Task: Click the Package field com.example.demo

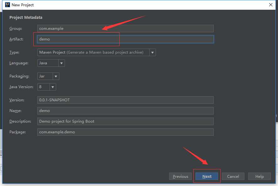Action: (x=125, y=132)
